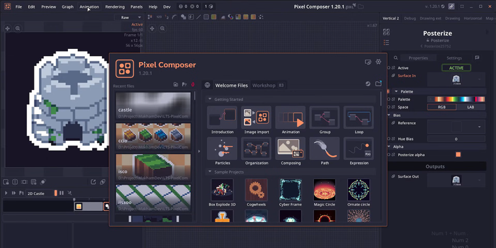The image size is (496, 248).
Task: Open the Graph menu
Action: (x=68, y=7)
